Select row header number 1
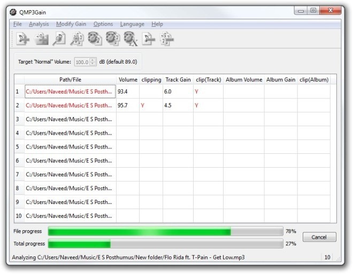Image resolution: width=353 pixels, height=274 pixels. (19, 91)
